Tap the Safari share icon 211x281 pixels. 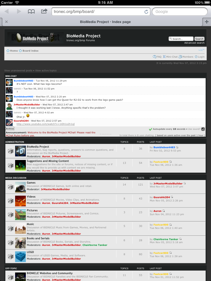pos(44,11)
